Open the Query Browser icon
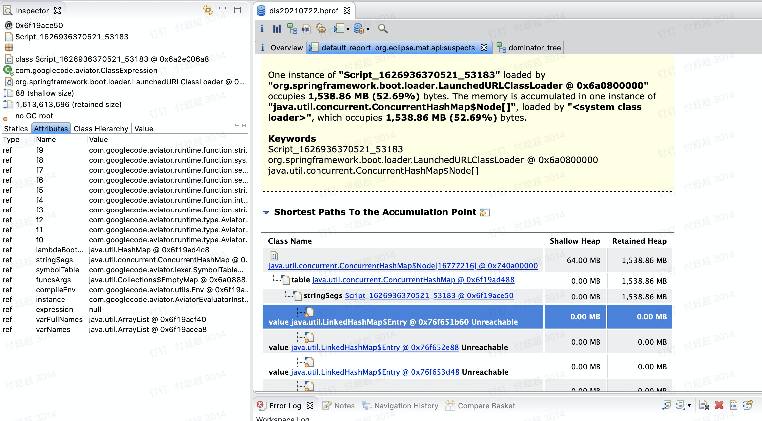Image resolution: width=762 pixels, height=421 pixels. click(339, 29)
